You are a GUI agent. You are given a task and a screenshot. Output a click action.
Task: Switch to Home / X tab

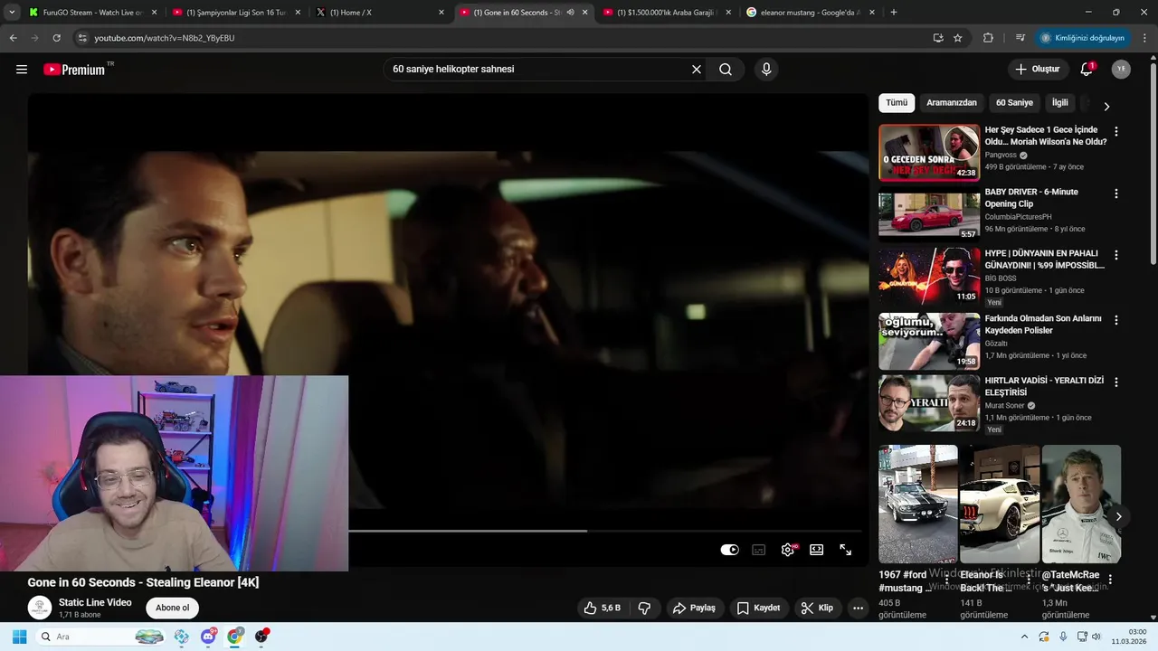click(x=379, y=13)
